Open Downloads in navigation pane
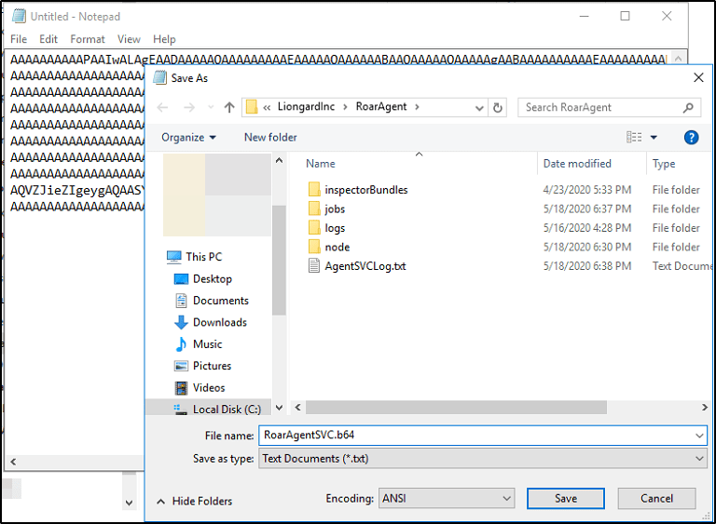Image resolution: width=716 pixels, height=524 pixels. coord(219,322)
